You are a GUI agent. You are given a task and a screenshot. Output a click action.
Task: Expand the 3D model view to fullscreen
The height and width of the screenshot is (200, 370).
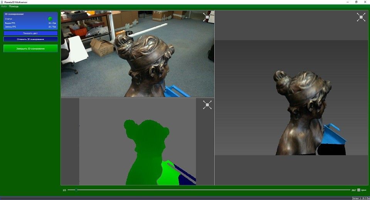click(x=361, y=17)
